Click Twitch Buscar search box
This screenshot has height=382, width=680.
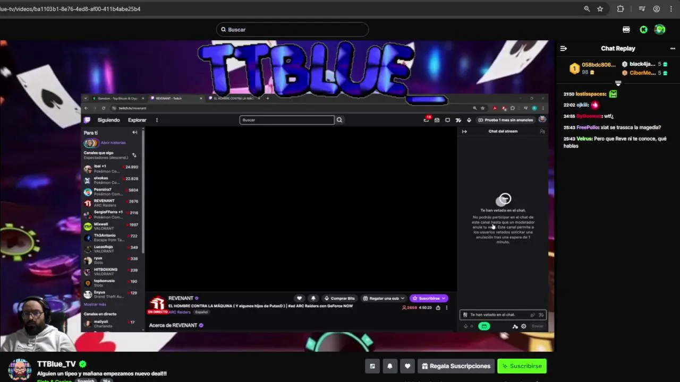pyautogui.click(x=287, y=120)
